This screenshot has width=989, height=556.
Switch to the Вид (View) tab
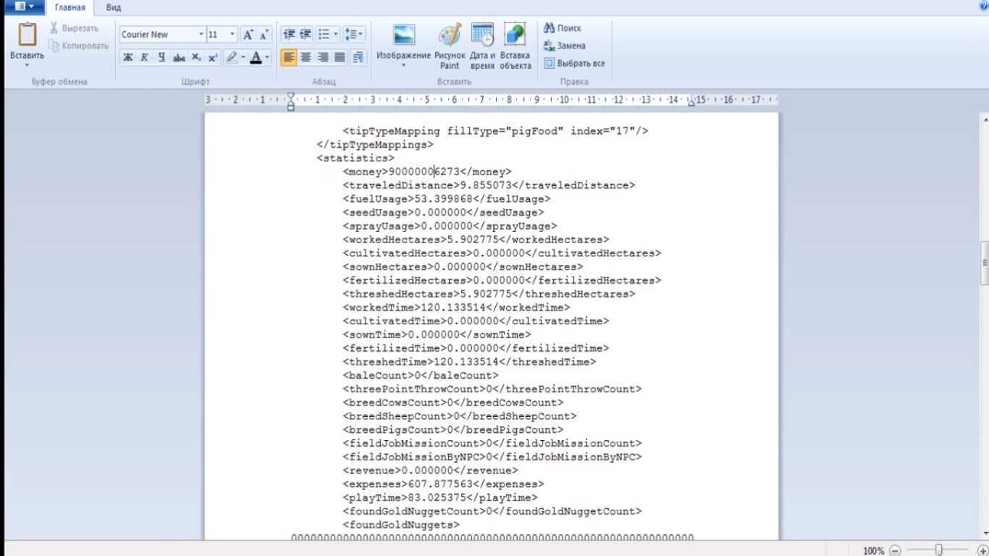tap(113, 7)
